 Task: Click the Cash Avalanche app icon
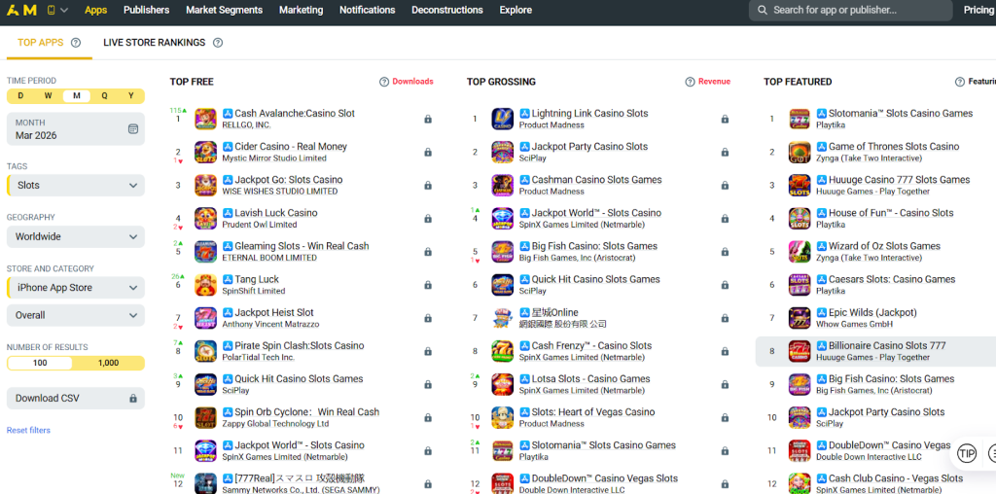(x=205, y=119)
